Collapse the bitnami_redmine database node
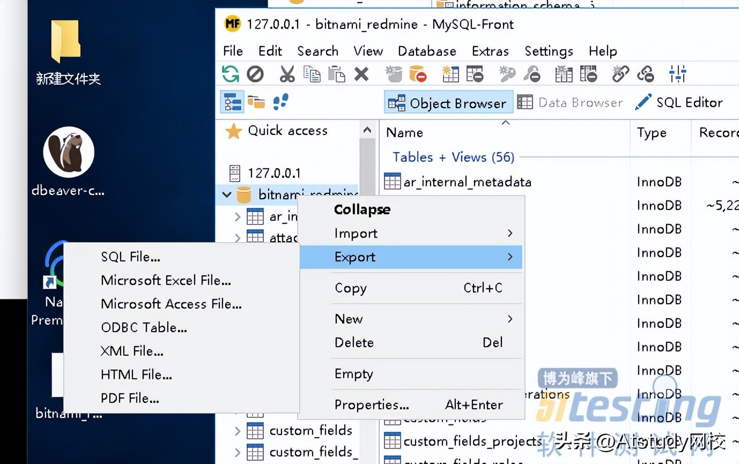Image resolution: width=739 pixels, height=464 pixels. (x=227, y=195)
